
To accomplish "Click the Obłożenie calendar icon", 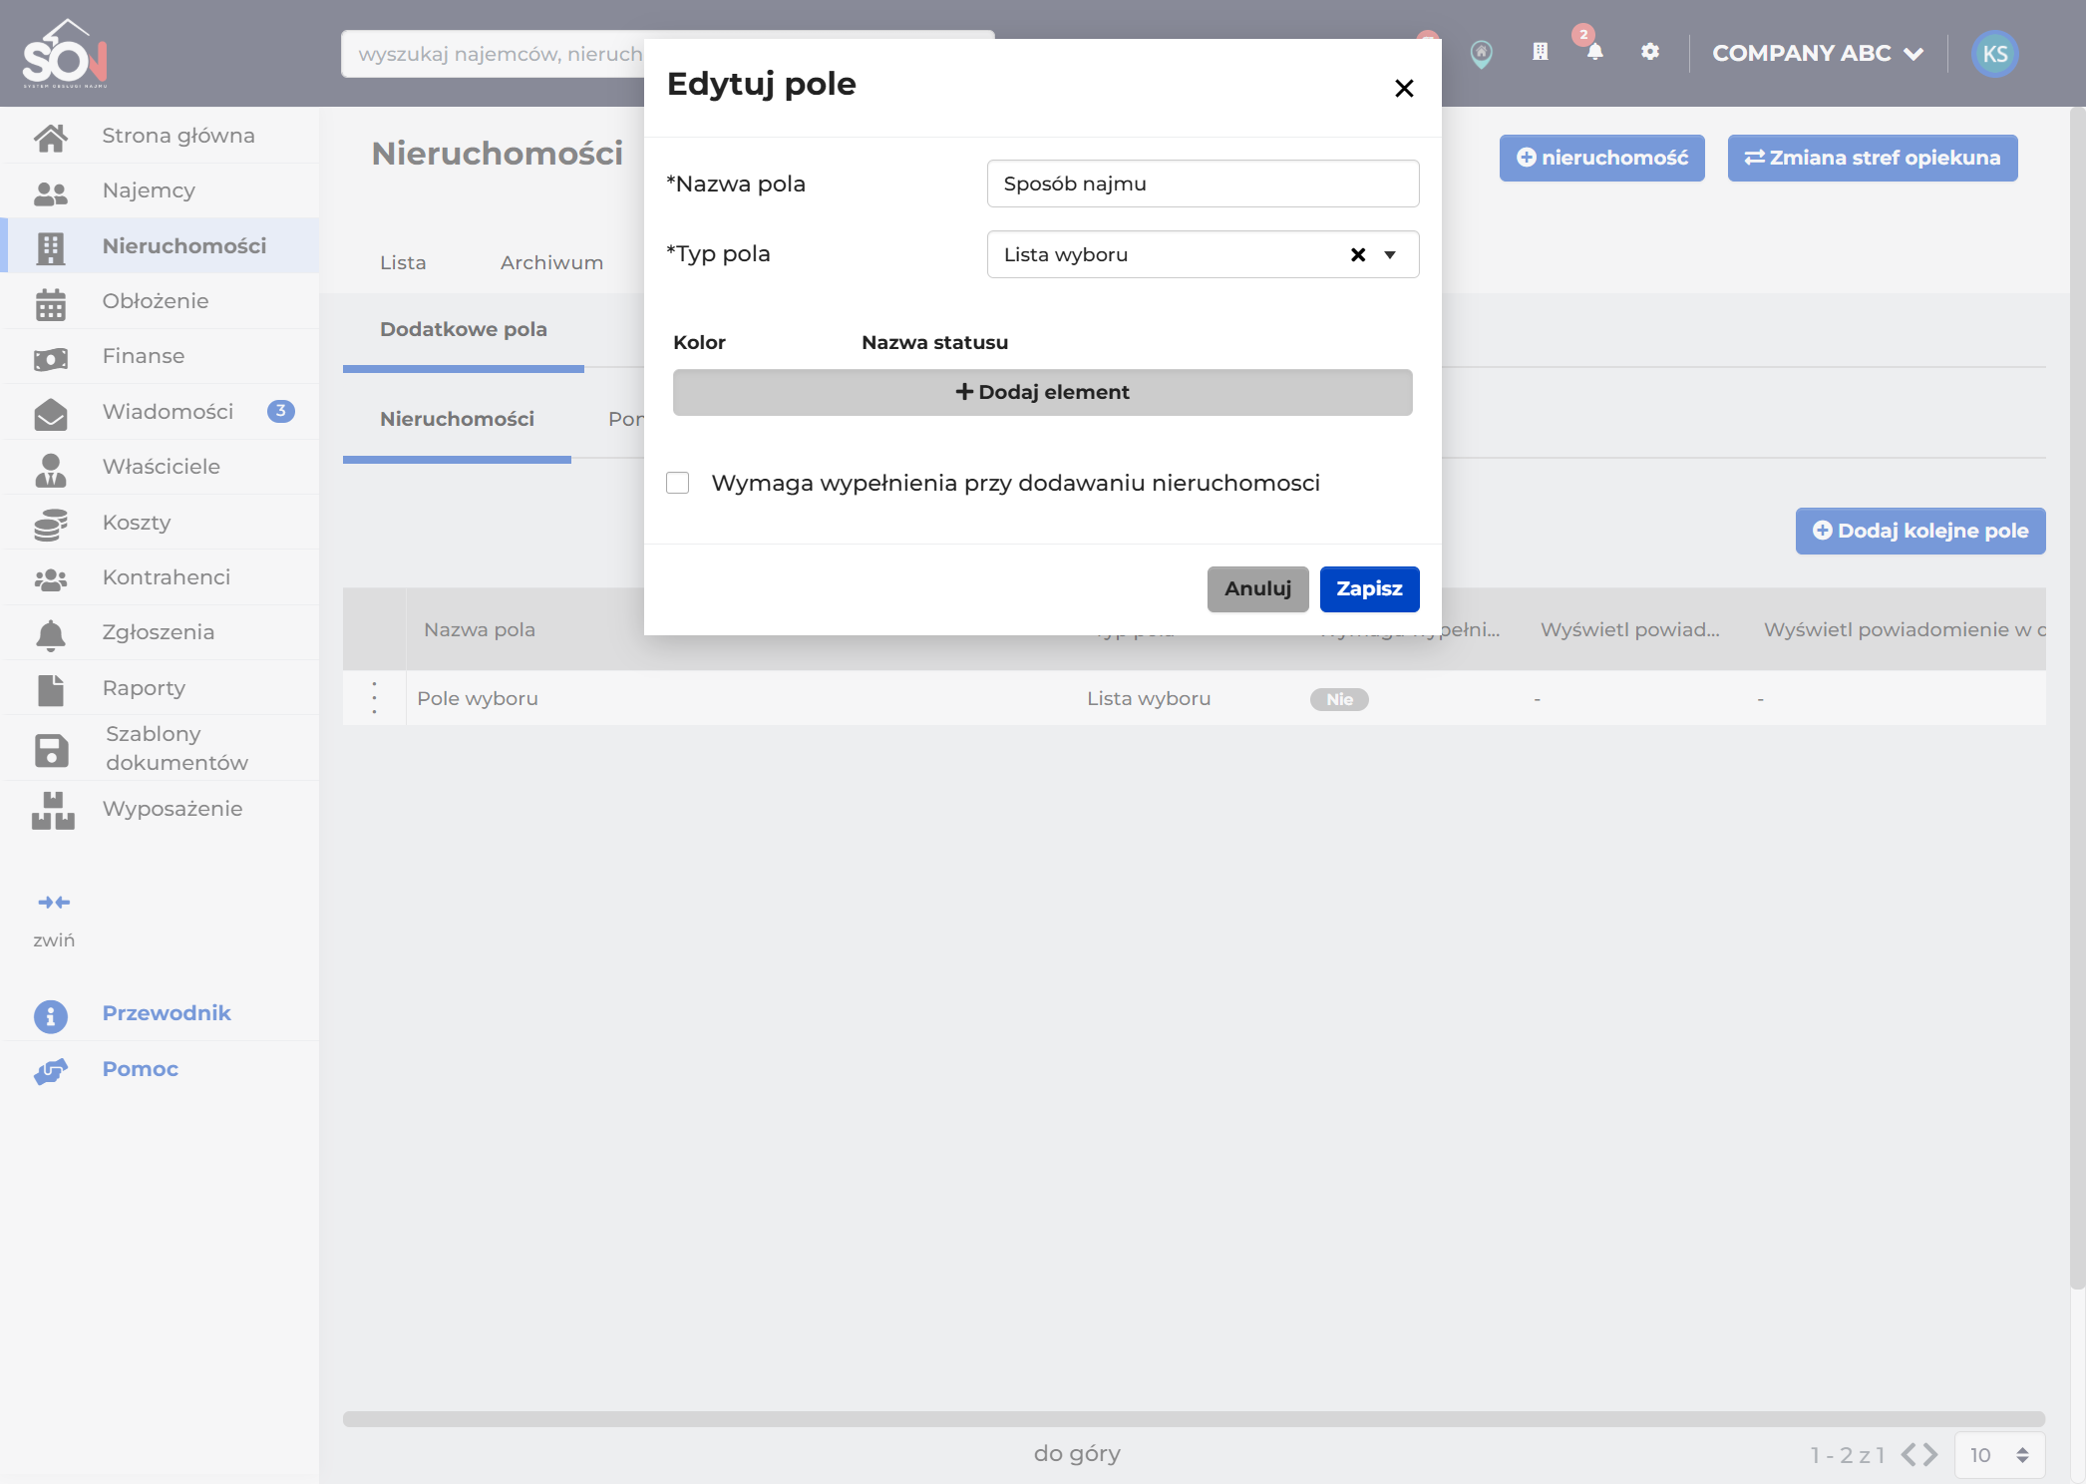I will click(x=51, y=303).
